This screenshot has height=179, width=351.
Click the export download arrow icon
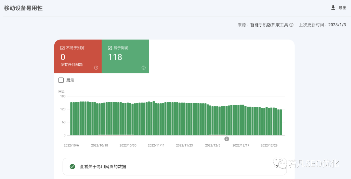click(333, 8)
